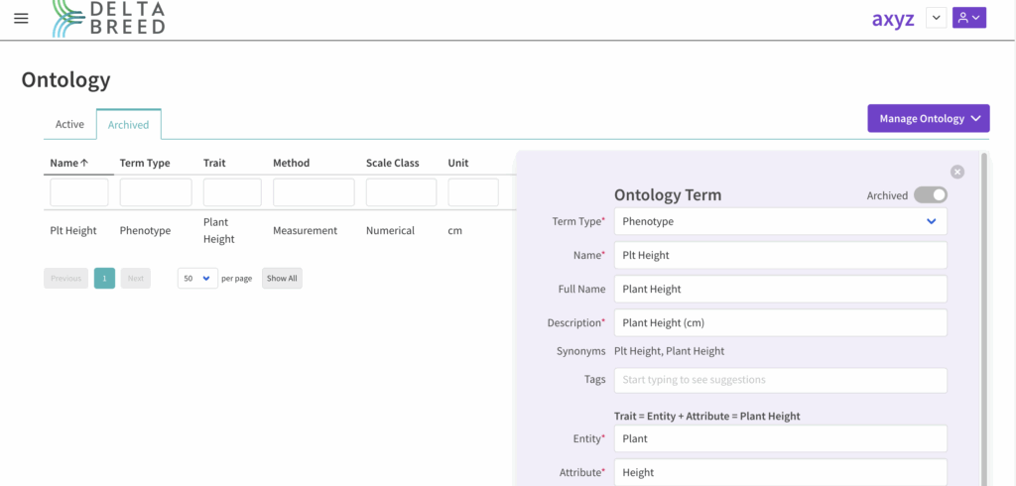The image size is (1016, 486).
Task: Select the Plt Height table row
Action: point(73,231)
